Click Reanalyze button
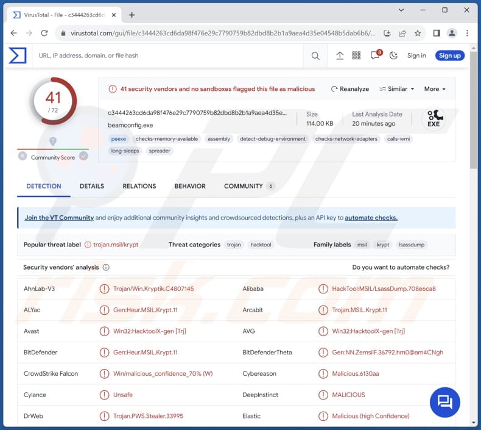Image resolution: width=481 pixels, height=430 pixels. pos(350,89)
